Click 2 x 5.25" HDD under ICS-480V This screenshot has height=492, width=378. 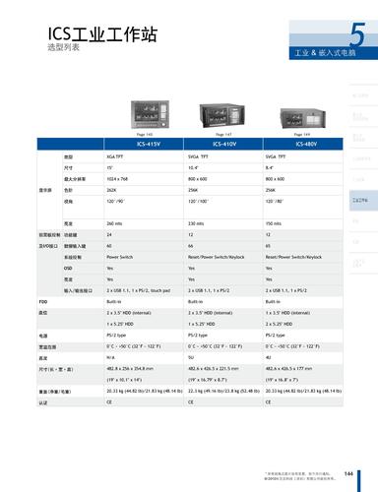click(x=279, y=324)
